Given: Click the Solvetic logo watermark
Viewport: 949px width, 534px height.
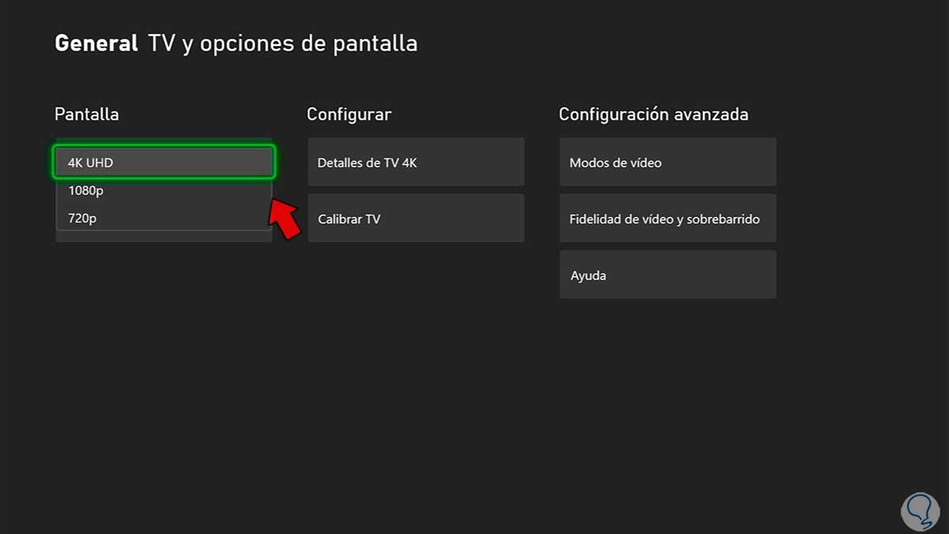Looking at the screenshot, I should click(921, 504).
